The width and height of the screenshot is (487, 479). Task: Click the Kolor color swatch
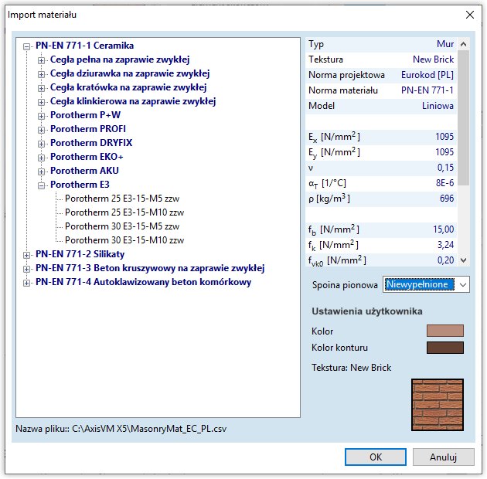click(444, 331)
